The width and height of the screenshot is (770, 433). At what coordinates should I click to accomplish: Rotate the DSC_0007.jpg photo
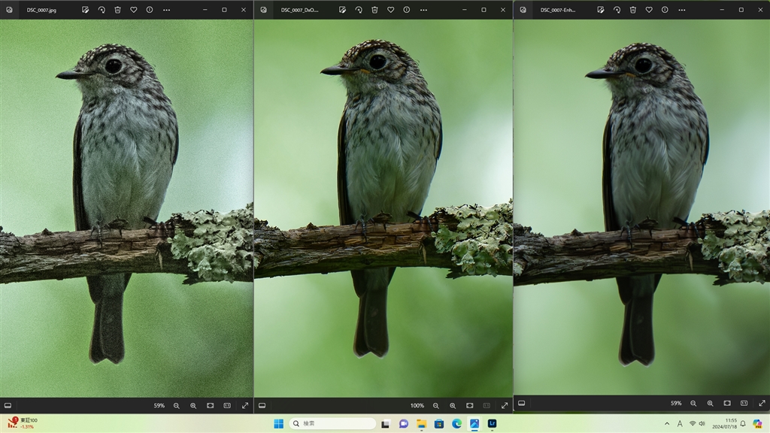(x=102, y=10)
